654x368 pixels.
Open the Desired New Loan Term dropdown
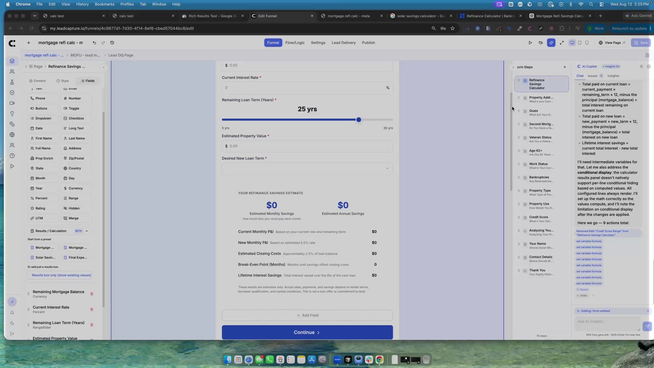[x=307, y=168]
